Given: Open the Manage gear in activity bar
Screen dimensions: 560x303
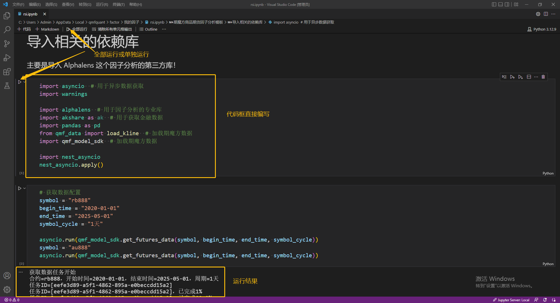Looking at the screenshot, I should [7, 290].
